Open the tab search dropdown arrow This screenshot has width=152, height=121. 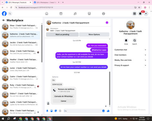pyautogui.click(x=2, y=2)
